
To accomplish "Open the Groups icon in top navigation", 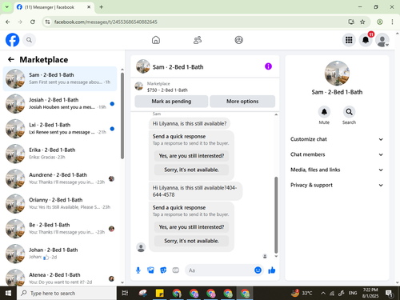I will tap(238, 40).
